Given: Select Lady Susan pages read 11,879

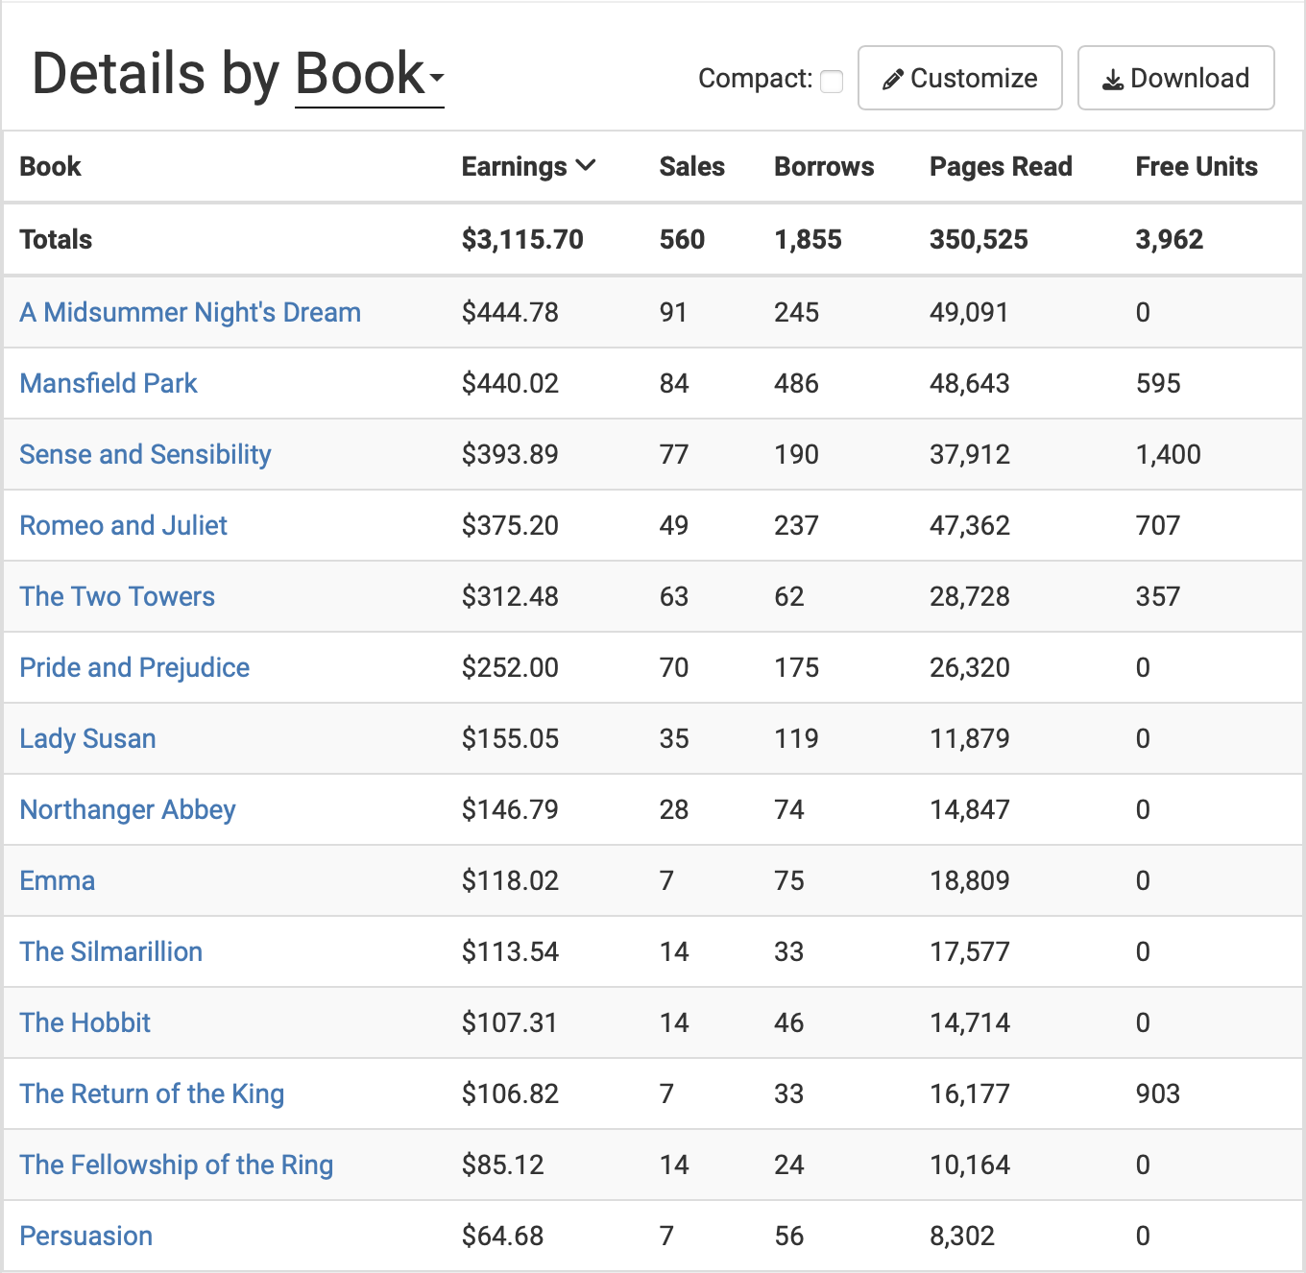Looking at the screenshot, I should coord(969,738).
